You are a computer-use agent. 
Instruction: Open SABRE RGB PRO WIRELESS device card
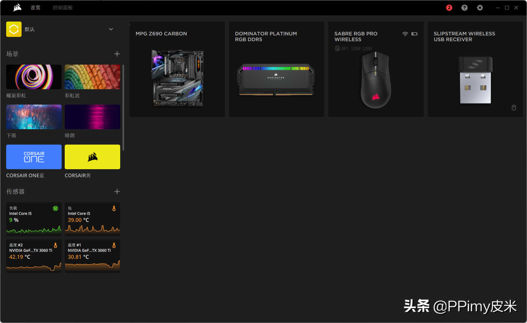tap(376, 69)
